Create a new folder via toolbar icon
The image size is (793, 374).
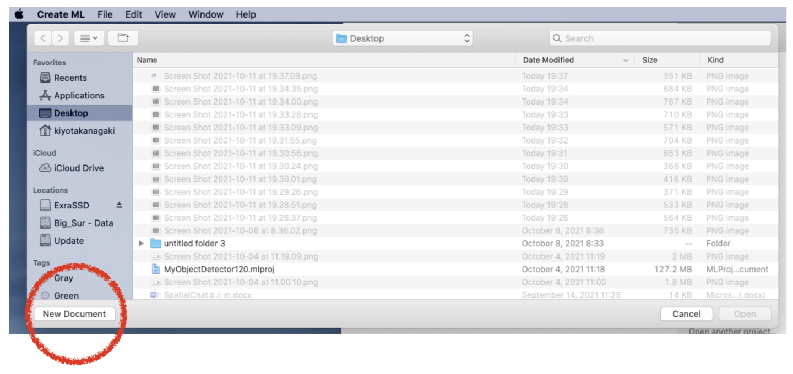pos(123,38)
